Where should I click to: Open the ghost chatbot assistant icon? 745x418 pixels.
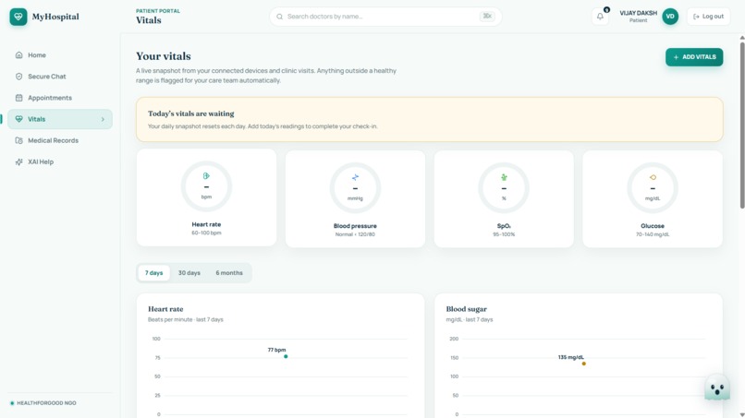[x=716, y=388]
